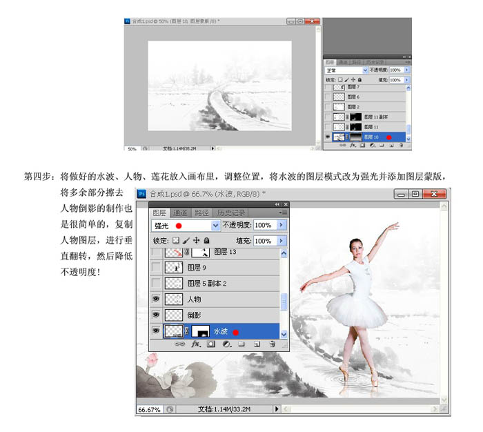Click the 水波 layer mask thumbnail
483x432 pixels.
click(201, 331)
